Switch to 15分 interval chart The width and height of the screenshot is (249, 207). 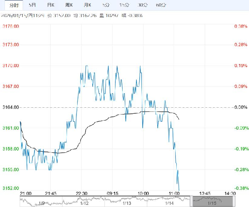pos(124,5)
